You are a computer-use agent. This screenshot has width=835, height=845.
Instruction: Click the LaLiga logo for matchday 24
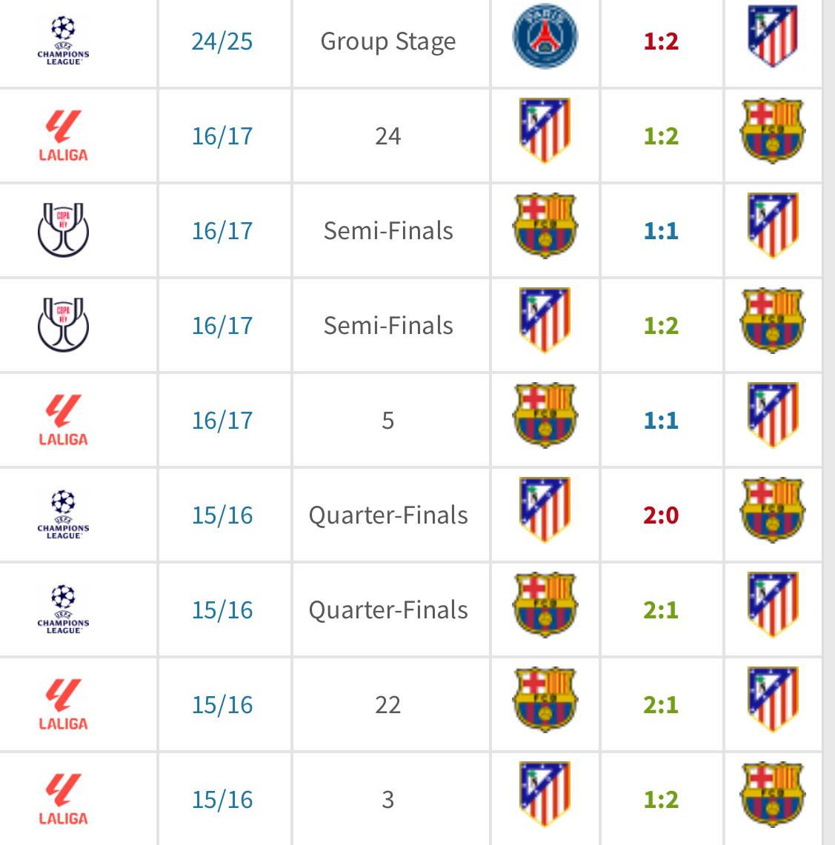point(63,136)
